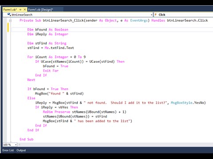Collapse the btnLinearSearch_Click sub outline
Screen dimensions: 213x159
tap(10, 21)
